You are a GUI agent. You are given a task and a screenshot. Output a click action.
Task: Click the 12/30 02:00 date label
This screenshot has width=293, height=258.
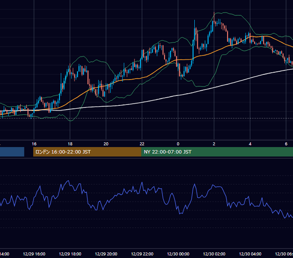tap(214, 254)
